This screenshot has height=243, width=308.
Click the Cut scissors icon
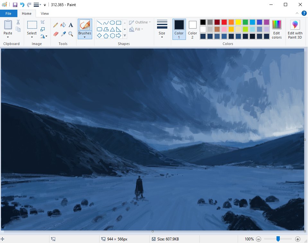(x=18, y=22)
